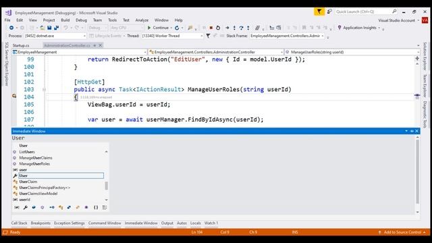Stop debugging with the red square
432x243 pixels.
tap(211, 28)
